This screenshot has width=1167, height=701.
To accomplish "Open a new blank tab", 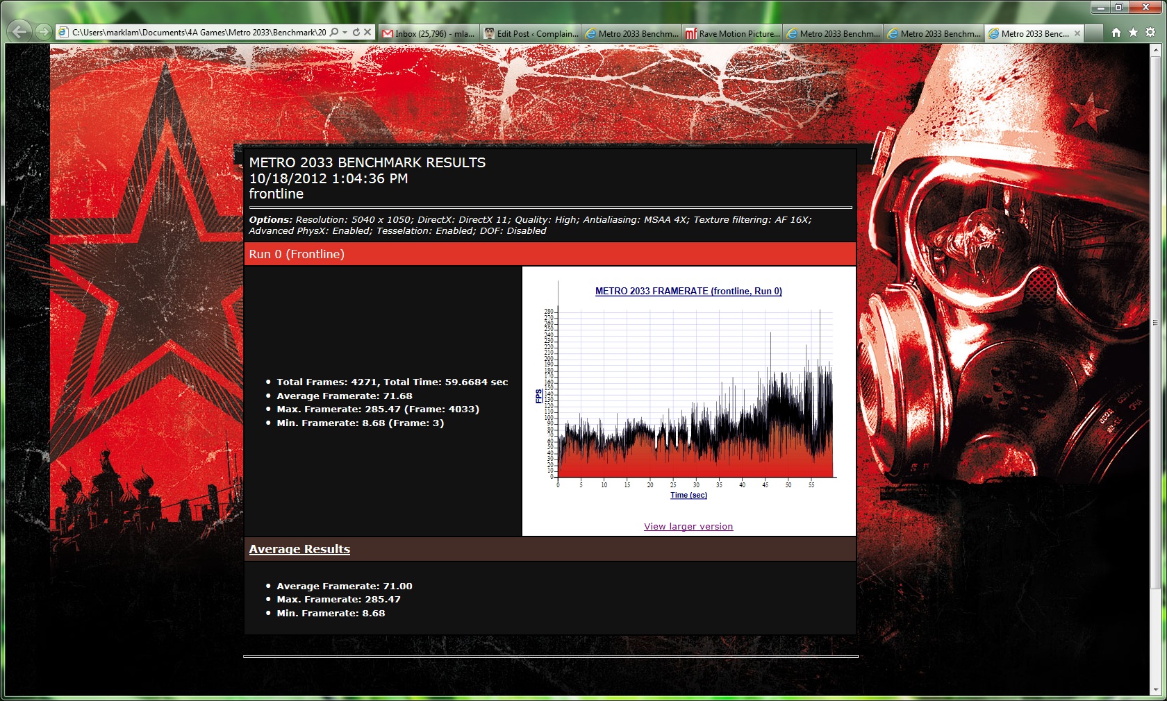I will [x=1093, y=33].
